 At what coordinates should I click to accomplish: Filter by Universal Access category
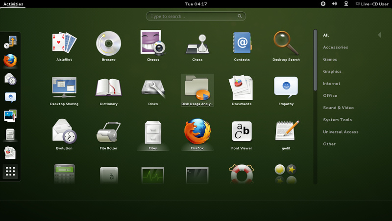click(x=341, y=132)
